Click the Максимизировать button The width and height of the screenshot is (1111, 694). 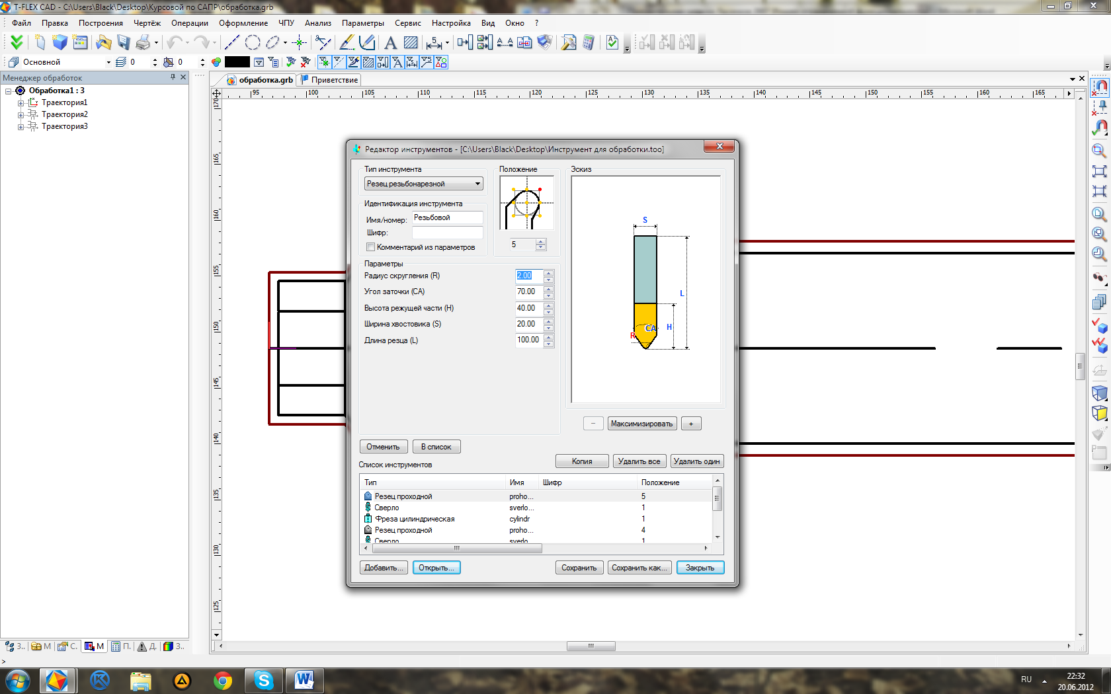[641, 424]
